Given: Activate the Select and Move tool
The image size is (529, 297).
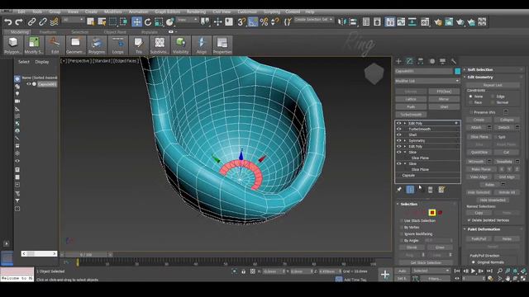Looking at the screenshot, I should (136, 22).
